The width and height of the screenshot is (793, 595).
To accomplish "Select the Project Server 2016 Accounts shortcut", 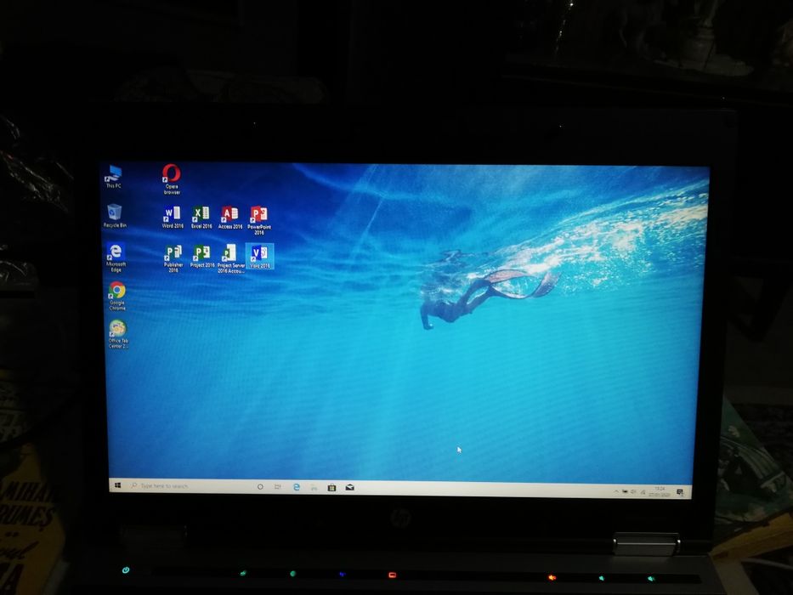I will point(230,259).
